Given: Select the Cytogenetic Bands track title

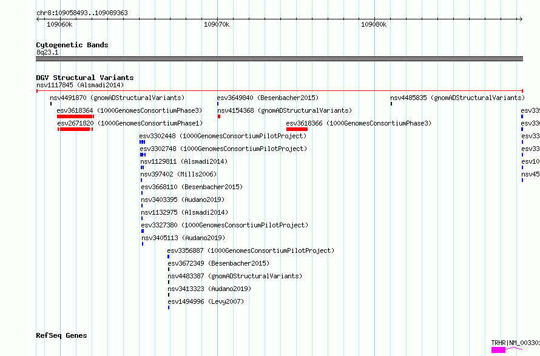Looking at the screenshot, I should (x=72, y=45).
